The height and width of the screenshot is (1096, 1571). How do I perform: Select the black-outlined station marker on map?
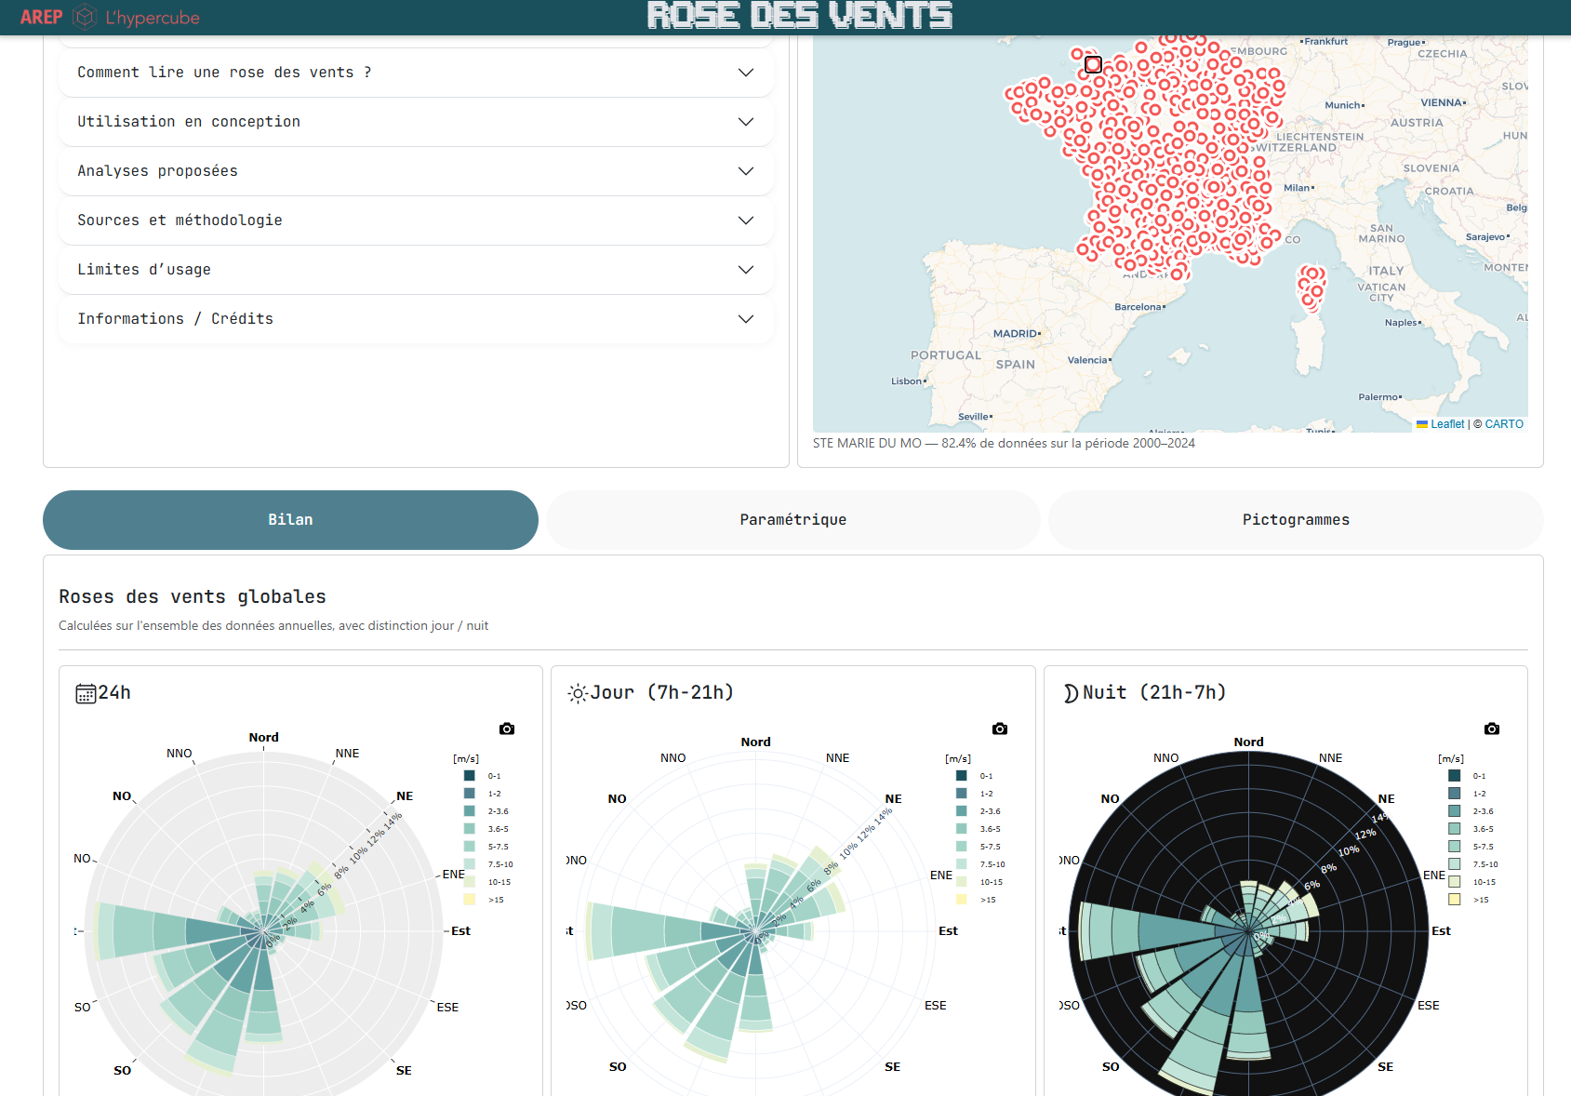[x=1093, y=64]
